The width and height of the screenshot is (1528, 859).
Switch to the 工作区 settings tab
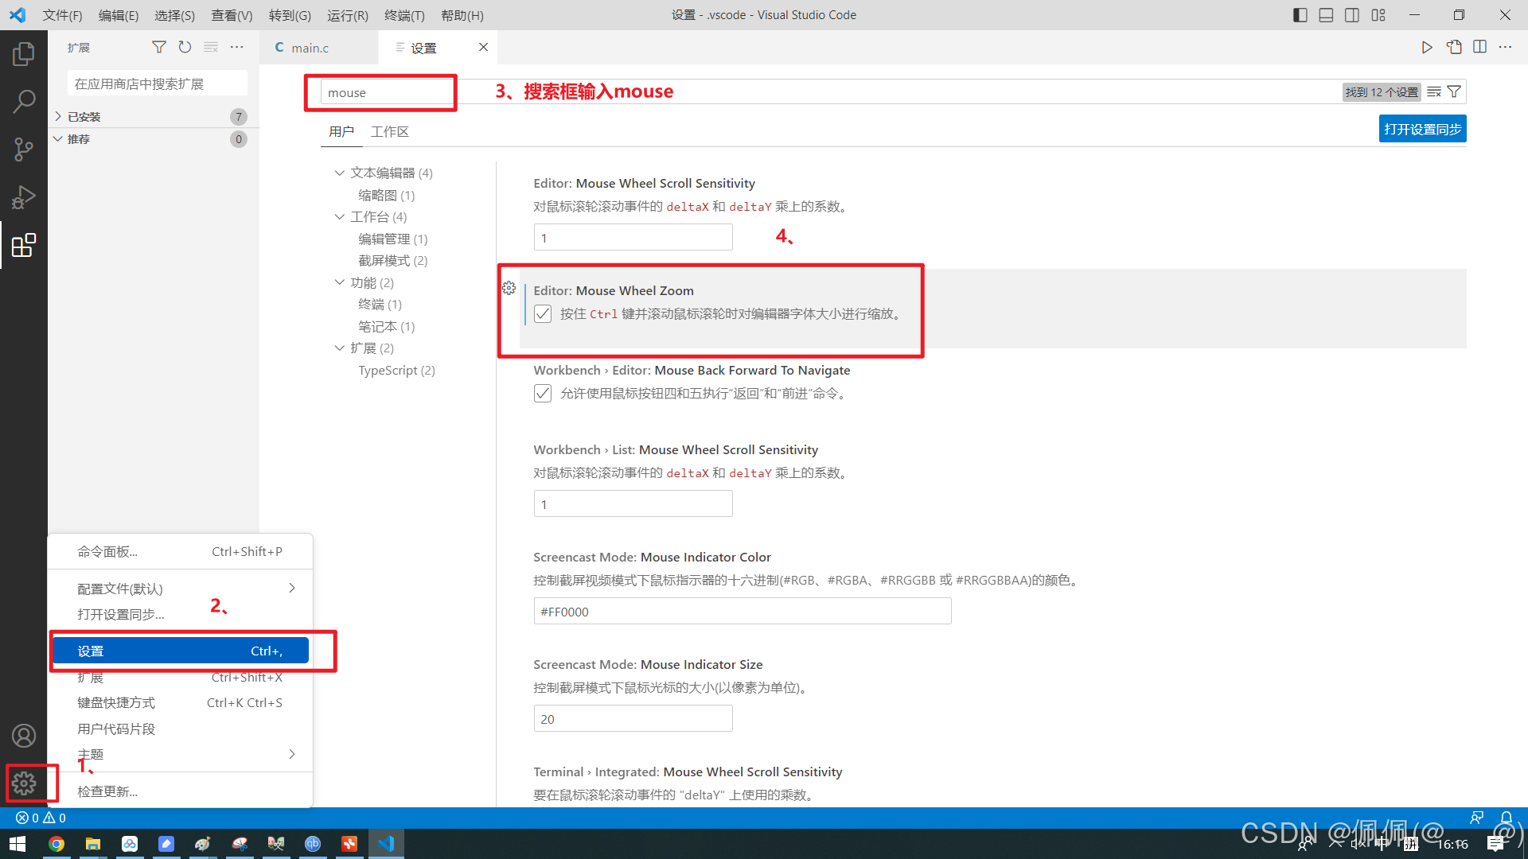[x=389, y=132]
